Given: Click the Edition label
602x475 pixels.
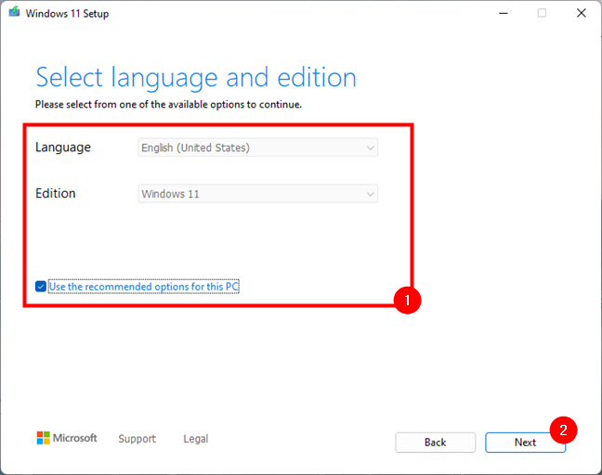Looking at the screenshot, I should tap(56, 194).
